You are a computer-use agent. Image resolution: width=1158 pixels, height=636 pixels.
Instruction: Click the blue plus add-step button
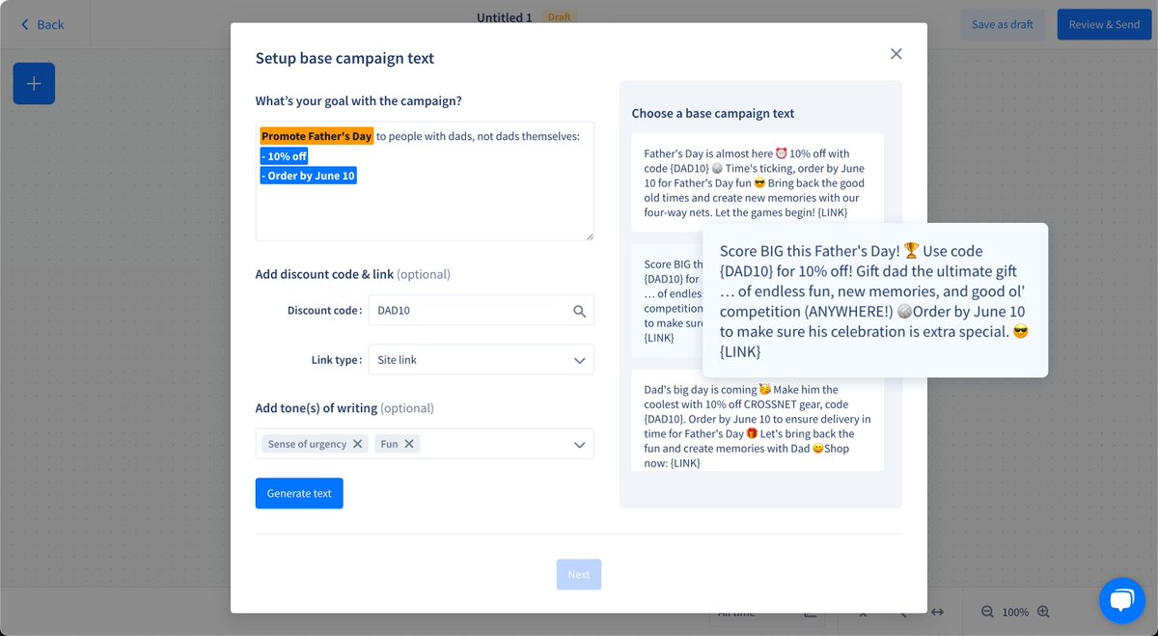point(34,84)
